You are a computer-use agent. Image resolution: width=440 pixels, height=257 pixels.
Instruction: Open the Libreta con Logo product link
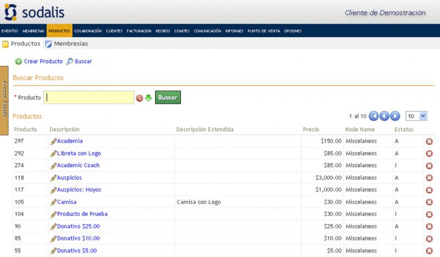[79, 154]
